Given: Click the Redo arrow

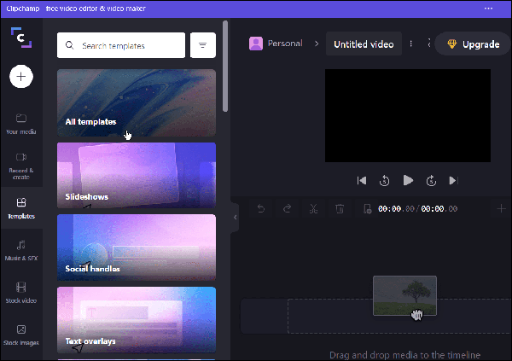Looking at the screenshot, I should pos(287,208).
